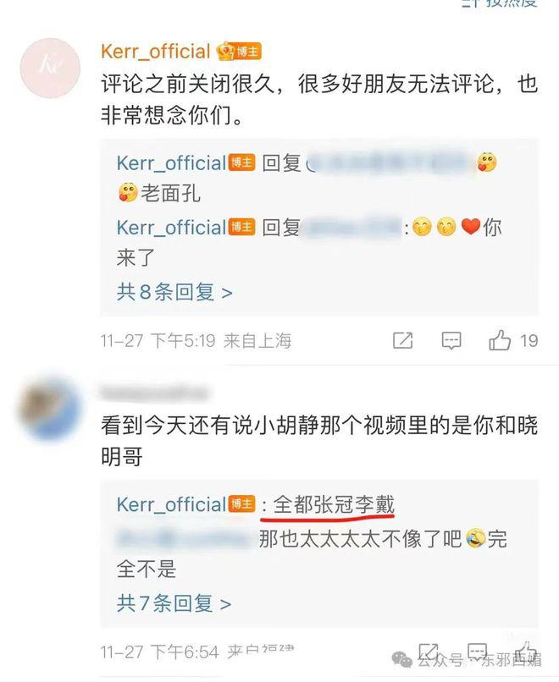
Task: Open Kerr_official name in 老面孔 reply
Action: point(171,163)
